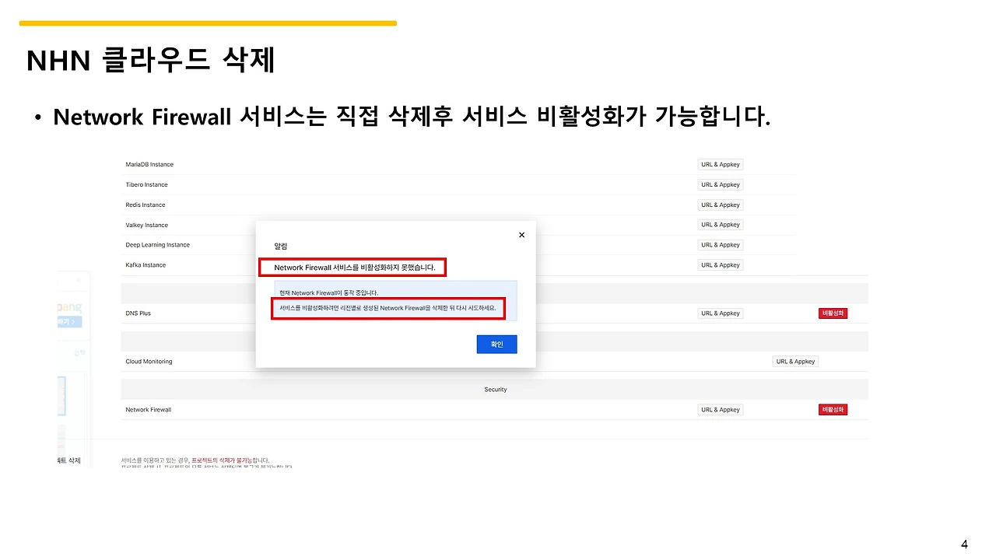Open URL & Appkey for Redis Instance
The height and width of the screenshot is (560, 996).
(720, 205)
